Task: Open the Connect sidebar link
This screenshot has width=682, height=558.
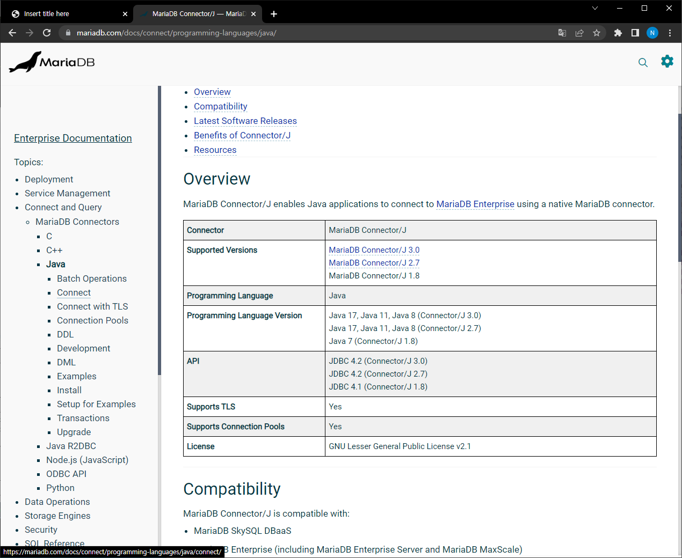Action: tap(74, 292)
